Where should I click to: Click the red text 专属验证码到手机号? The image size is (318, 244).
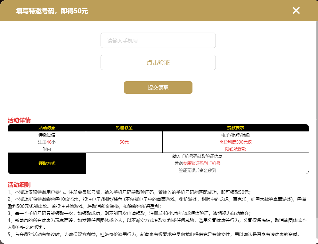201,163
